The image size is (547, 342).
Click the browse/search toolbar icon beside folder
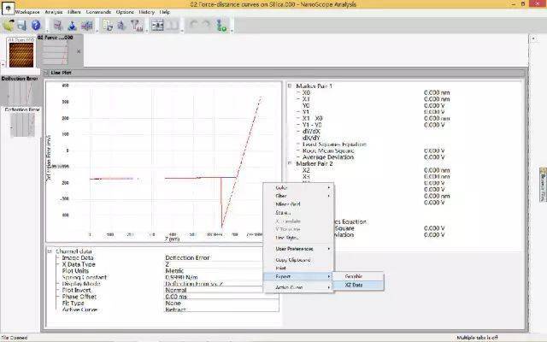(22, 26)
